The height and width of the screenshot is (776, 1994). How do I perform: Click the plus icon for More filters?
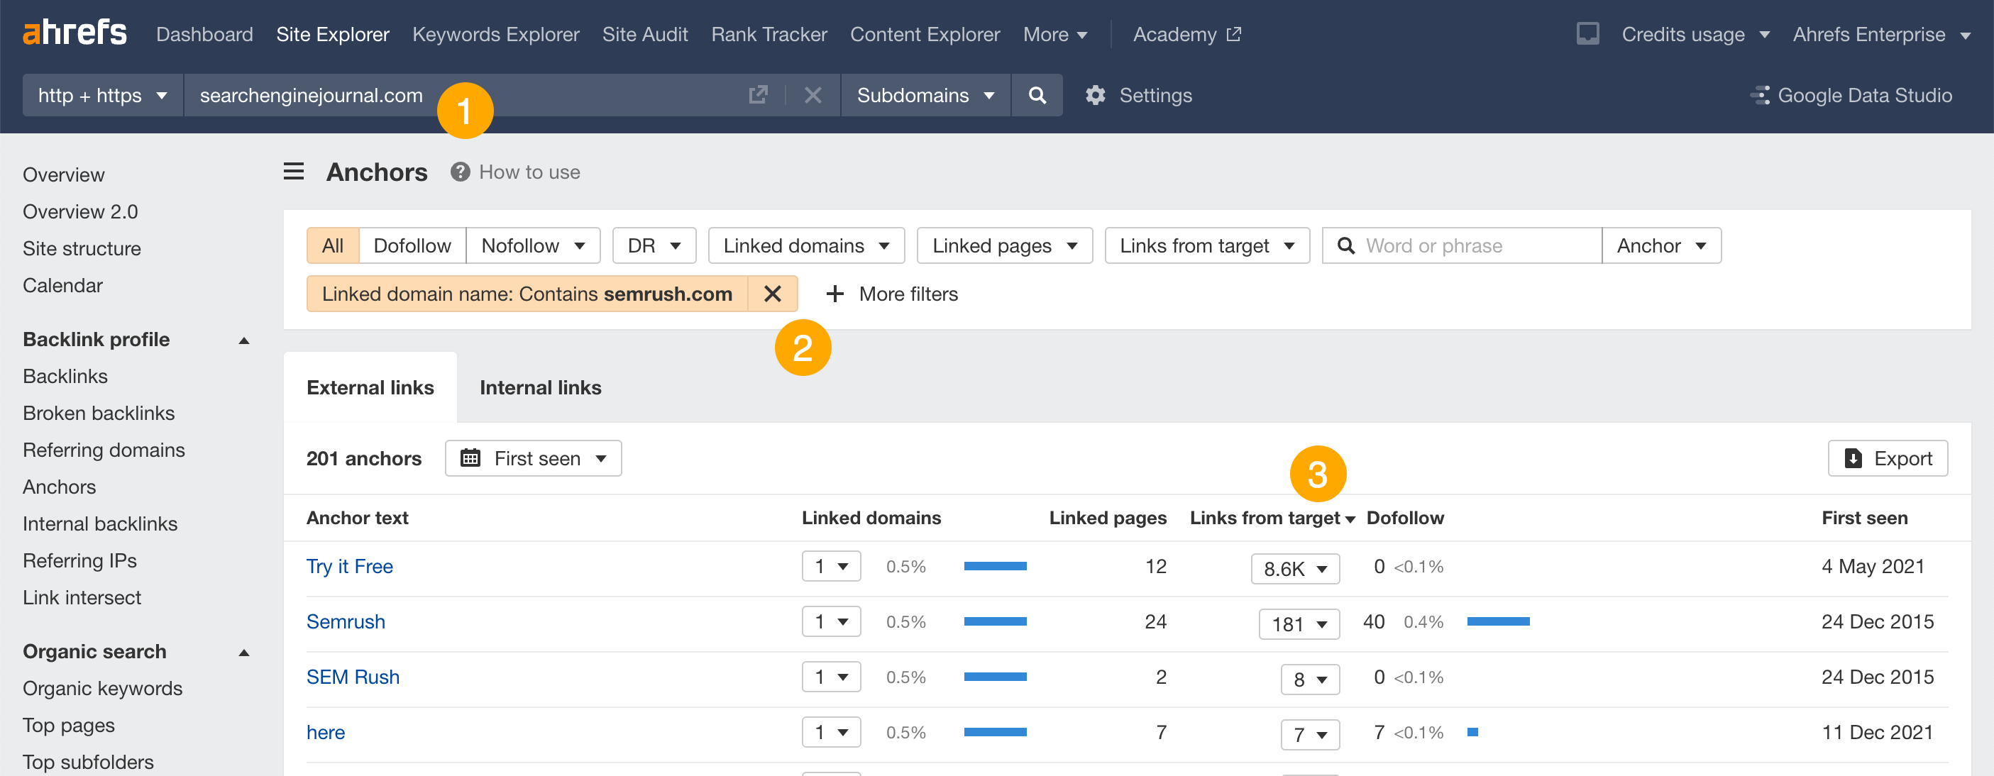point(834,294)
